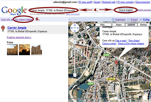Pan the map right with arrow control
This screenshot has width=151, height=102.
tap(78, 28)
